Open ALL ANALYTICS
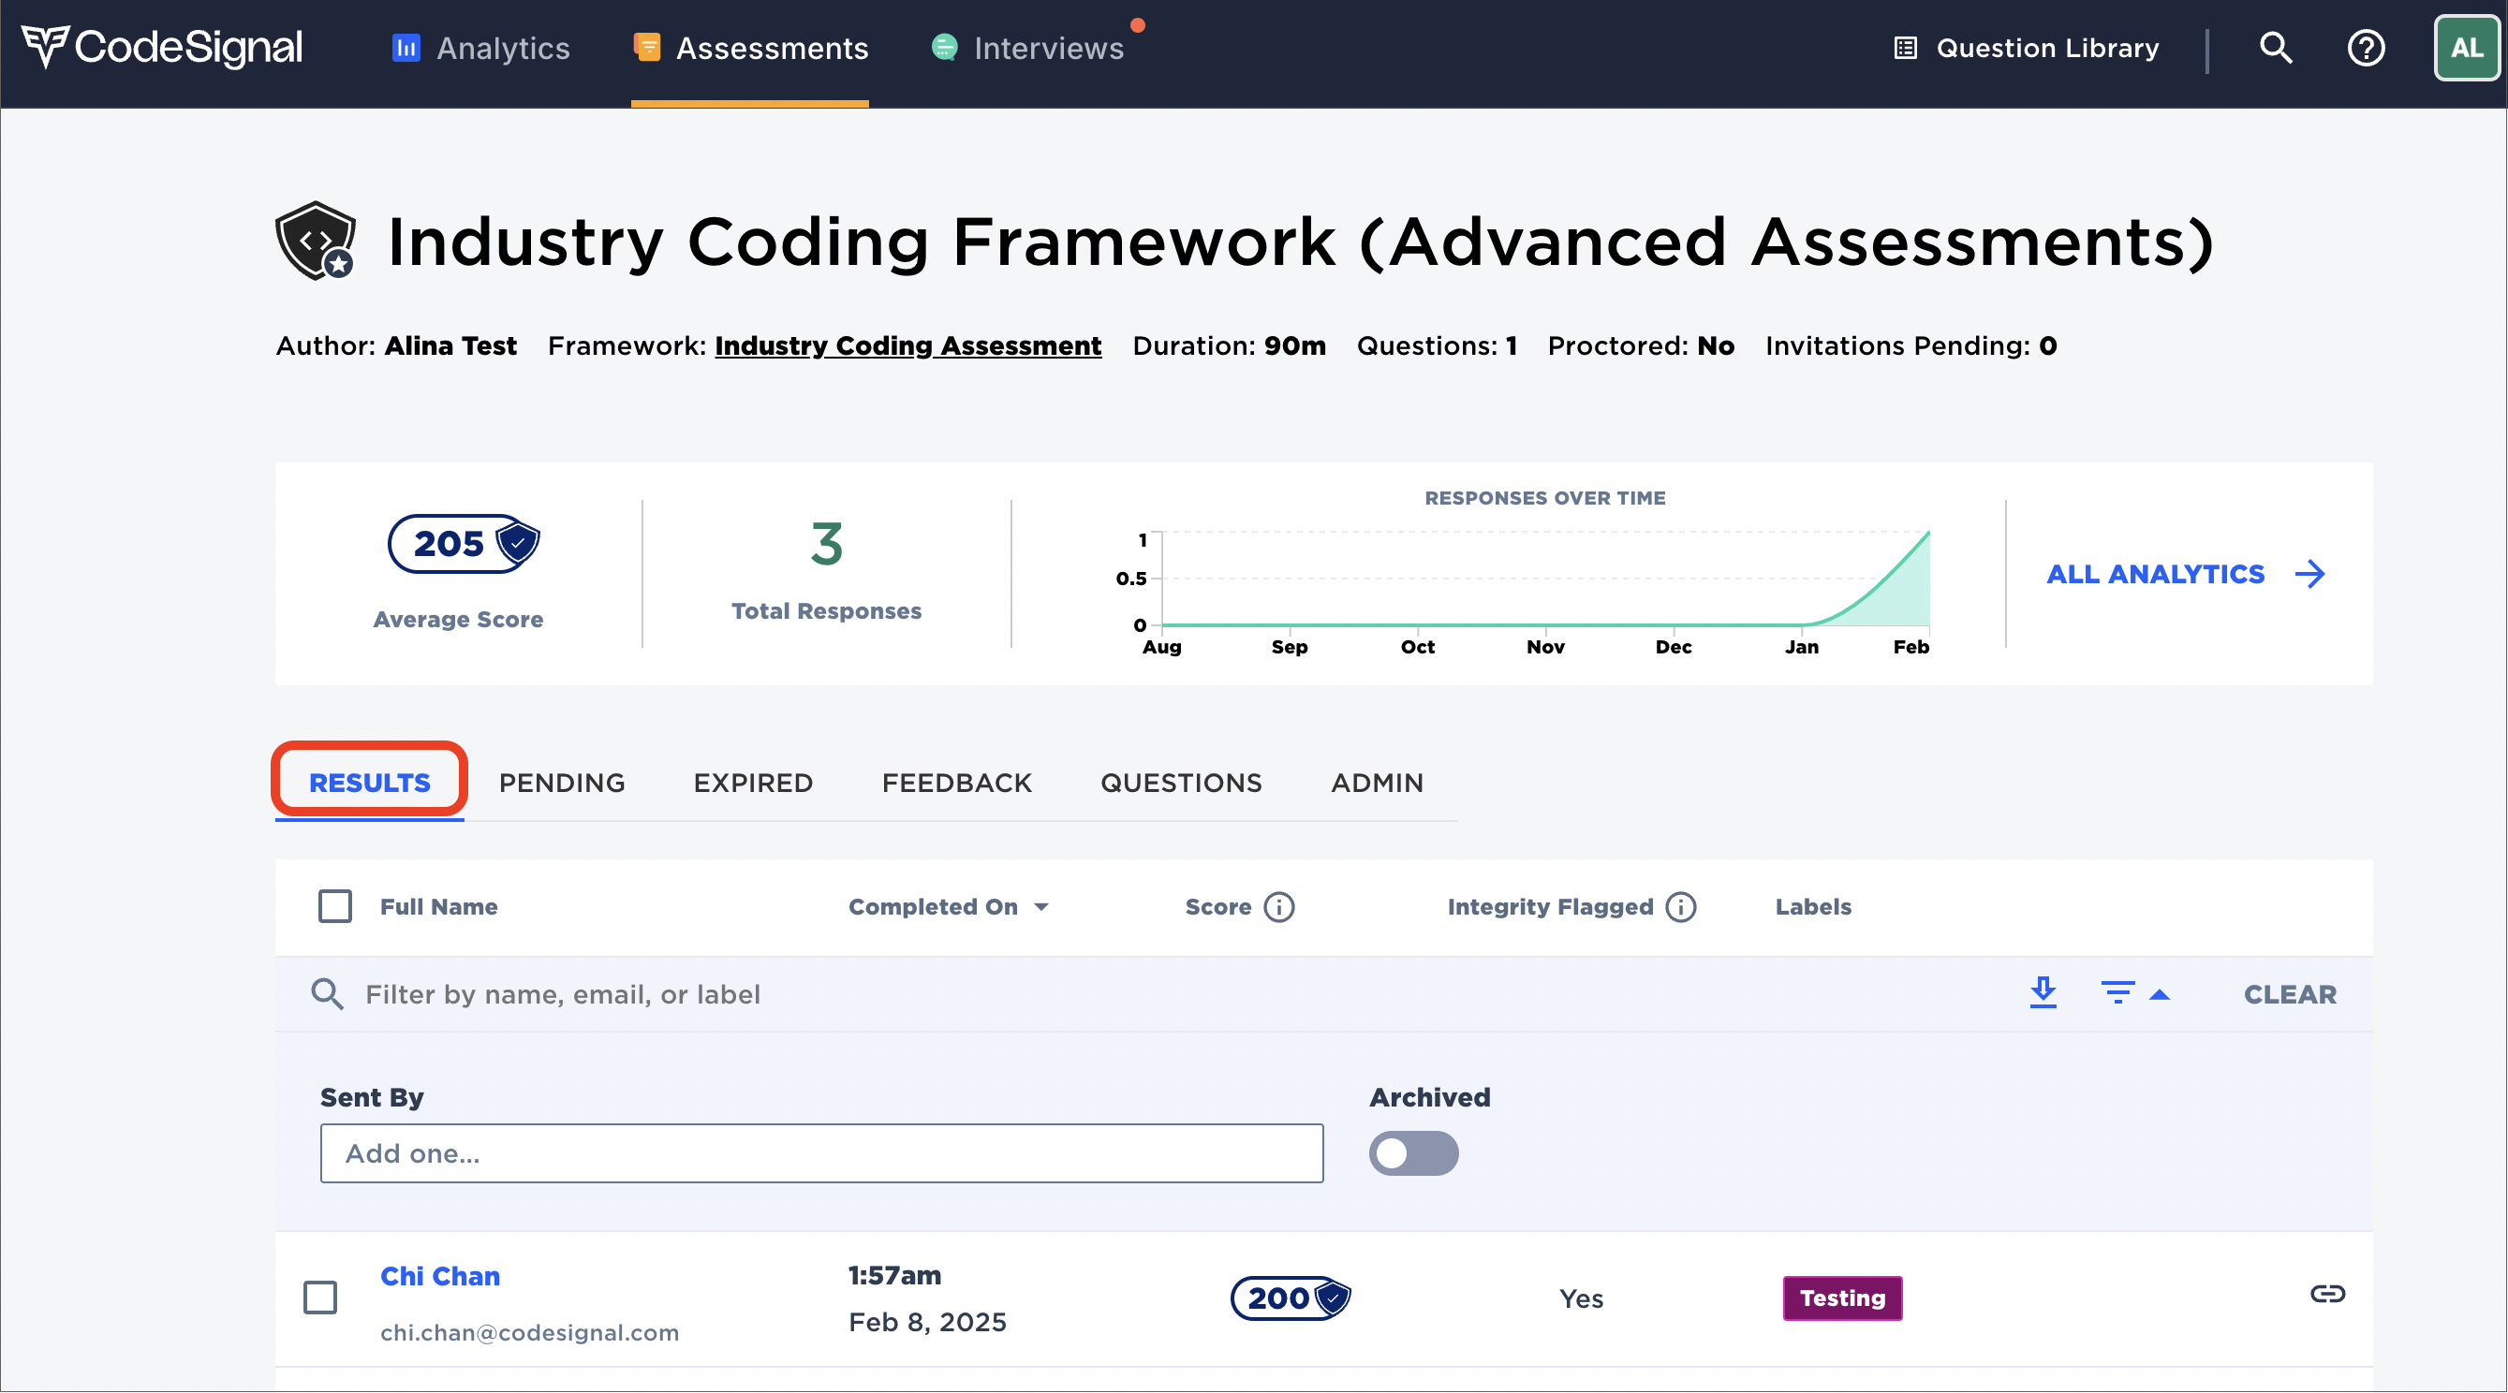Image resolution: width=2508 pixels, height=1393 pixels. click(2155, 575)
